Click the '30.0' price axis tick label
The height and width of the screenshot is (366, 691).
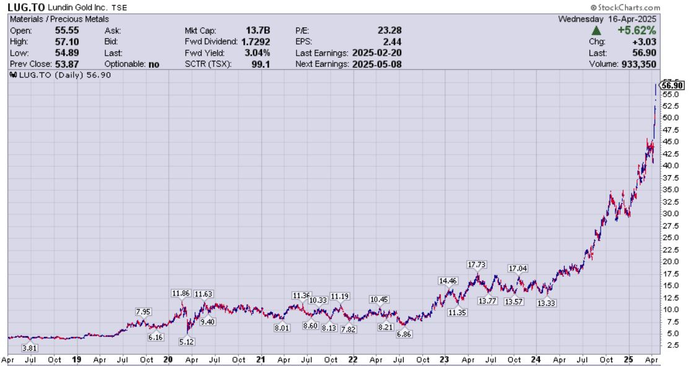[670, 214]
